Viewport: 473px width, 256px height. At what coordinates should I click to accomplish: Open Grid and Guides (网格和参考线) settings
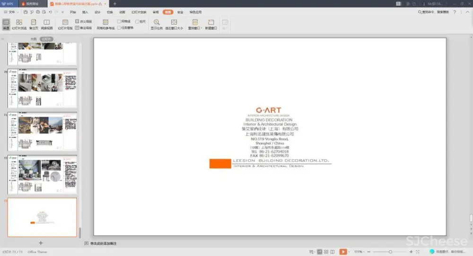(x=105, y=24)
